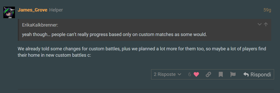
Task: Select the quoted text about custom matches
Action: click(x=114, y=34)
